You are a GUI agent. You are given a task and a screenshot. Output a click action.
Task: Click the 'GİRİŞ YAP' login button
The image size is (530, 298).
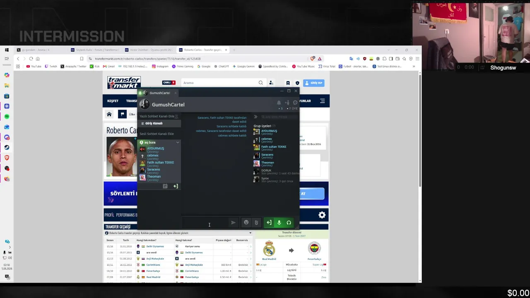[313, 83]
